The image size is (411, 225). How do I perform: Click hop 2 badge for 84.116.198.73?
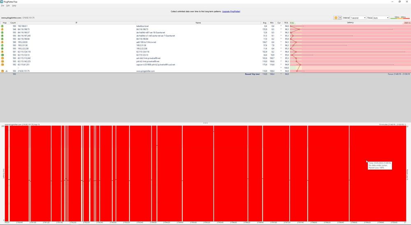[2, 29]
